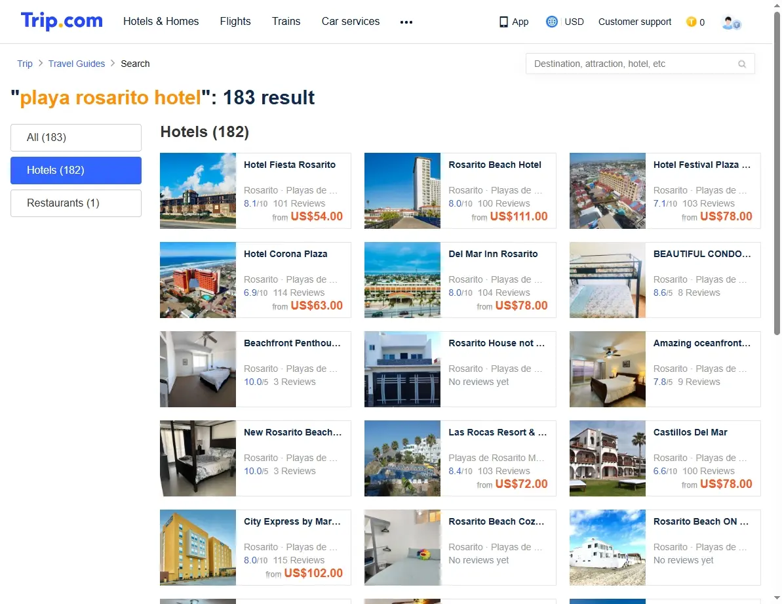Click Las Rocas Resort title
This screenshot has width=782, height=604.
[498, 432]
